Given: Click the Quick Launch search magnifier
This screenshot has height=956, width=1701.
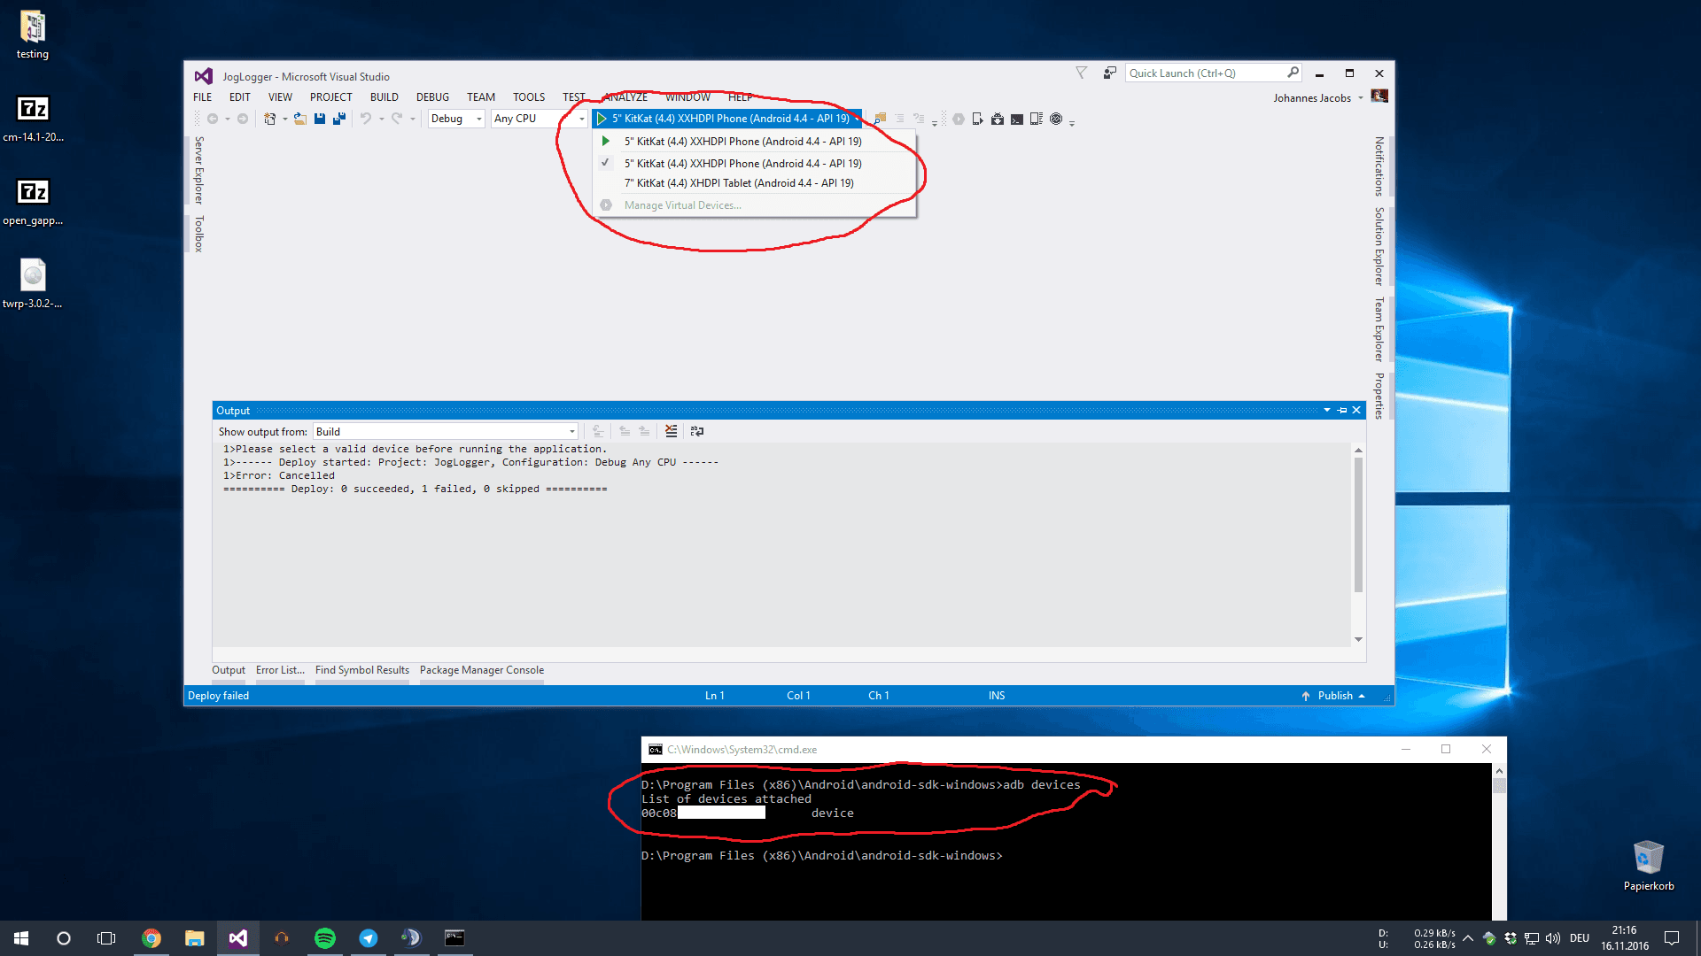Looking at the screenshot, I should [1293, 73].
